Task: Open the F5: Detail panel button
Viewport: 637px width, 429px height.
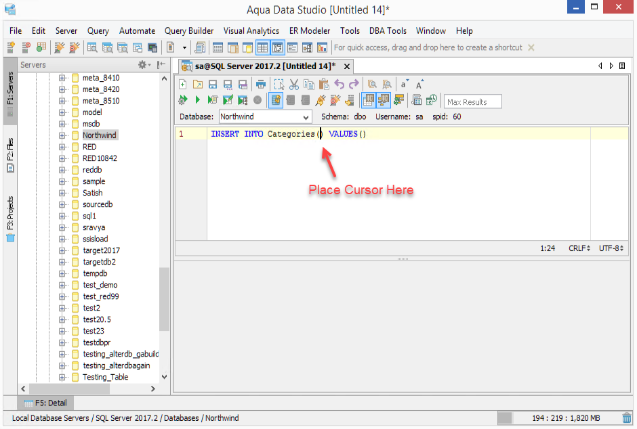Action: (x=46, y=403)
